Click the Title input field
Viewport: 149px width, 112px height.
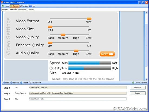78,99
